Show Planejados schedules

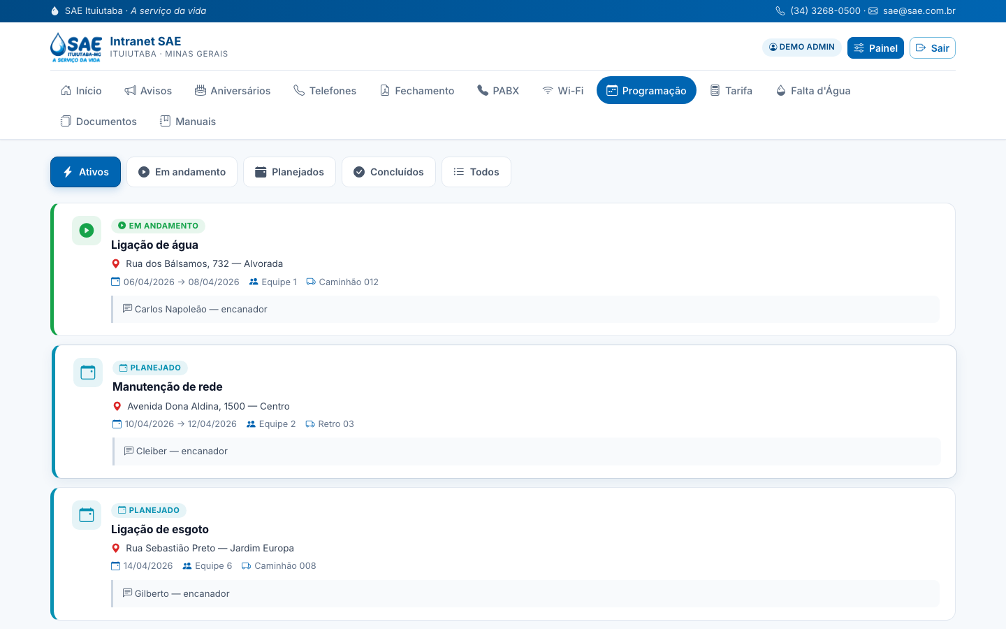click(x=289, y=172)
